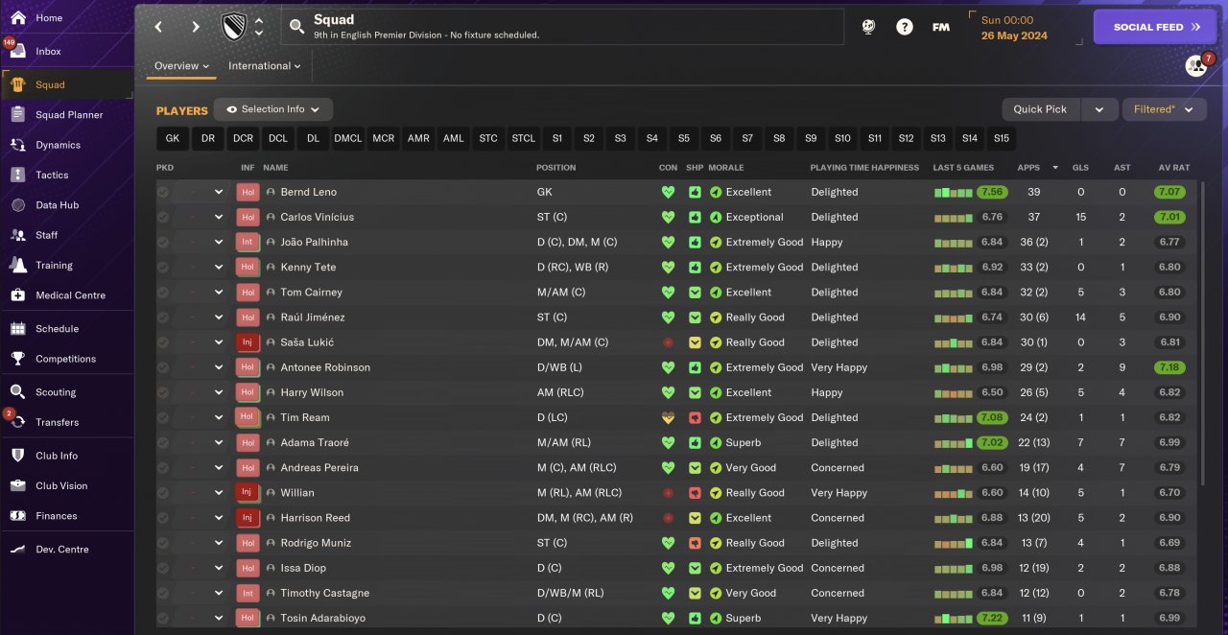Viewport: 1228px width, 635px height.
Task: Click the Social Feed button
Action: 1156,27
